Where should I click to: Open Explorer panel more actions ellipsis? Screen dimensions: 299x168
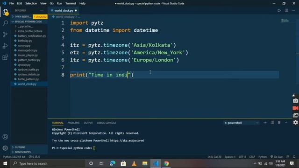[42, 10]
